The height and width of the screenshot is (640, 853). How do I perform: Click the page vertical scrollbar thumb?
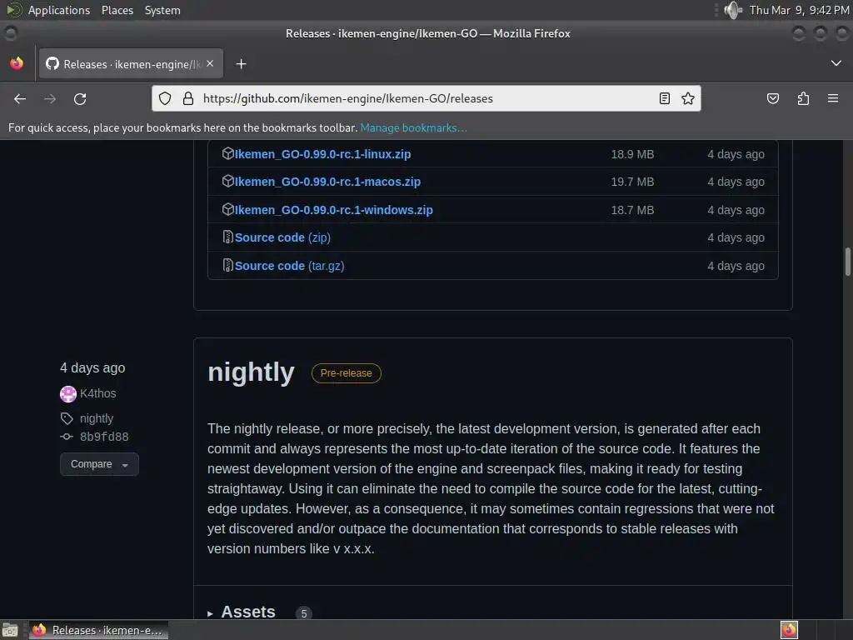pos(847,262)
